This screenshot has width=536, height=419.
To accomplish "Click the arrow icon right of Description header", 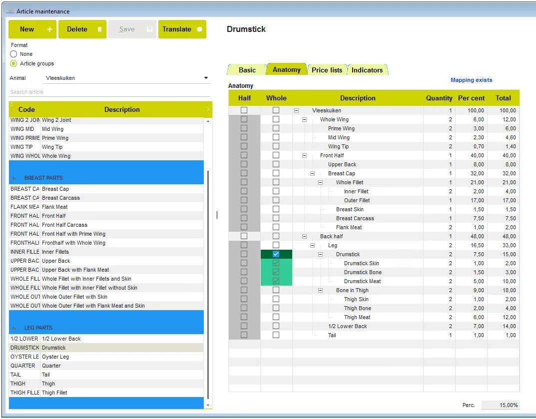I will tap(208, 109).
